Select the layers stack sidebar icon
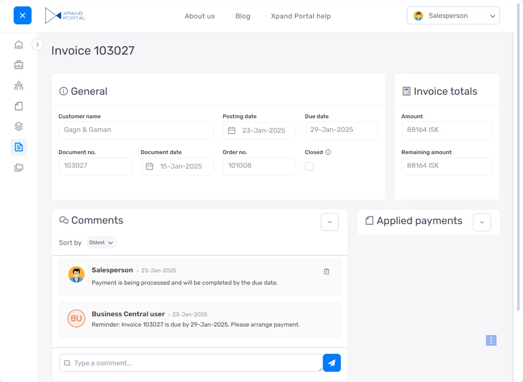 (x=19, y=126)
